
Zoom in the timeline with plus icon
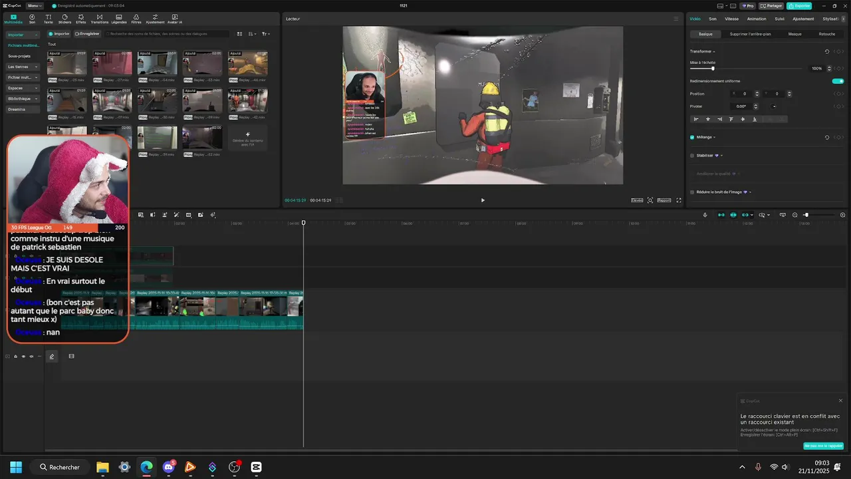(x=843, y=215)
